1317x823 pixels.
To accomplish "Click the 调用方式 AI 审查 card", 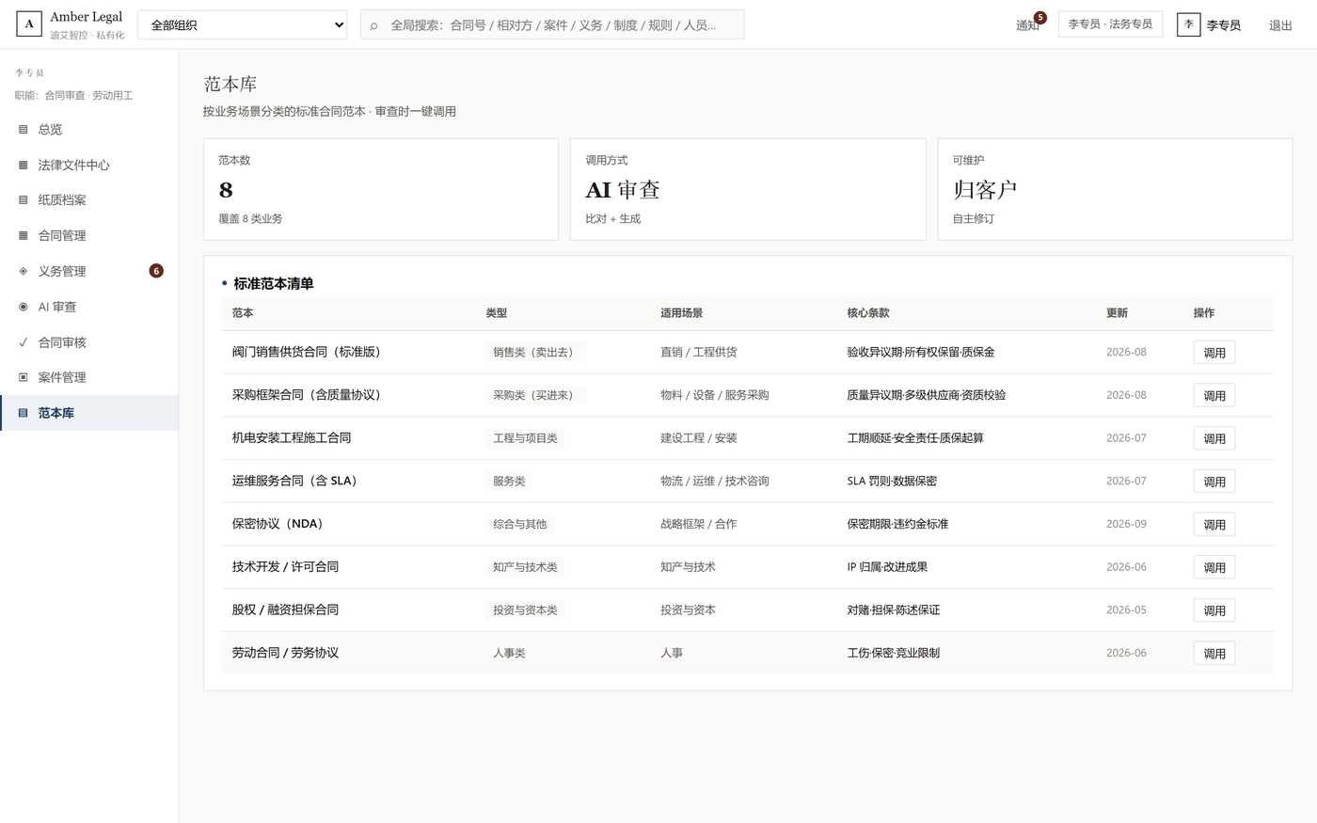I will click(748, 189).
